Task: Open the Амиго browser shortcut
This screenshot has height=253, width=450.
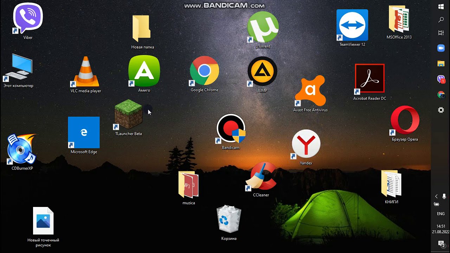Action: coord(144,71)
